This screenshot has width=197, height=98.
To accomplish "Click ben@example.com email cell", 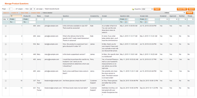I will [x=51, y=44].
